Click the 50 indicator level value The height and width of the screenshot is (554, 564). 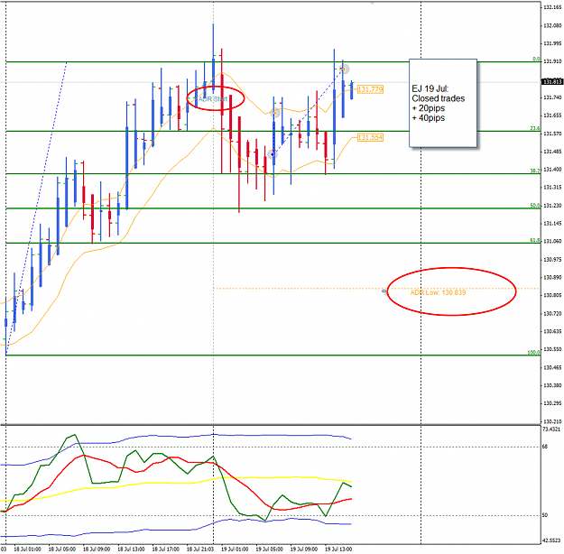(x=544, y=515)
